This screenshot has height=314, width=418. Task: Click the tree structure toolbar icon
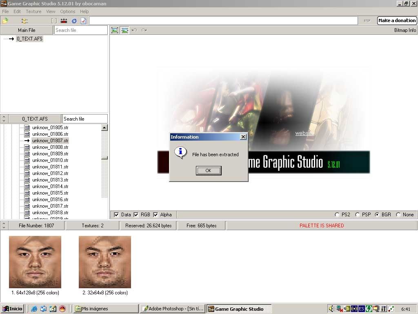(24, 21)
